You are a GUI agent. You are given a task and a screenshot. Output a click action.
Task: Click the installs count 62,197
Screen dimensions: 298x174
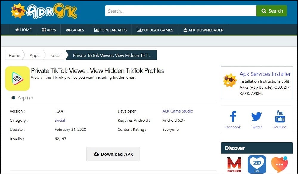coord(60,139)
